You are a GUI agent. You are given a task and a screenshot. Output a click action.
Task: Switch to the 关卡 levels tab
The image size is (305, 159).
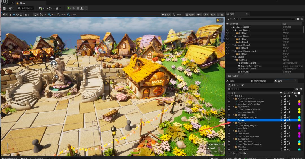tap(280, 81)
